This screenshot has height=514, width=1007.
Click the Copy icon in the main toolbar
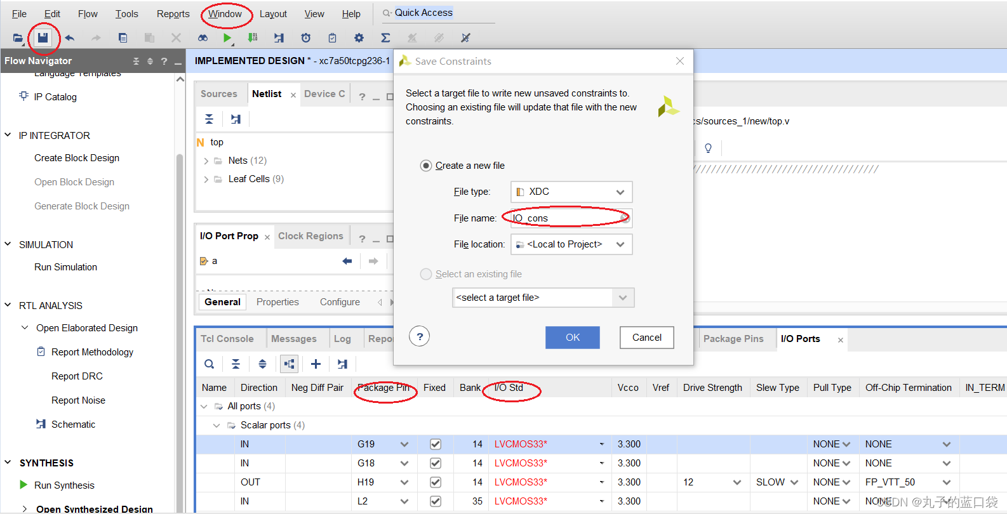tap(123, 38)
